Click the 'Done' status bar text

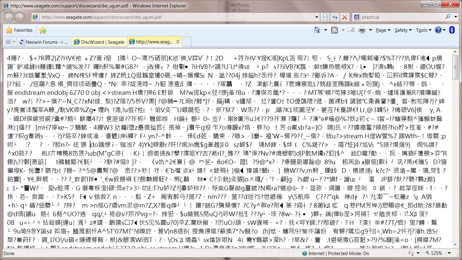9,254
